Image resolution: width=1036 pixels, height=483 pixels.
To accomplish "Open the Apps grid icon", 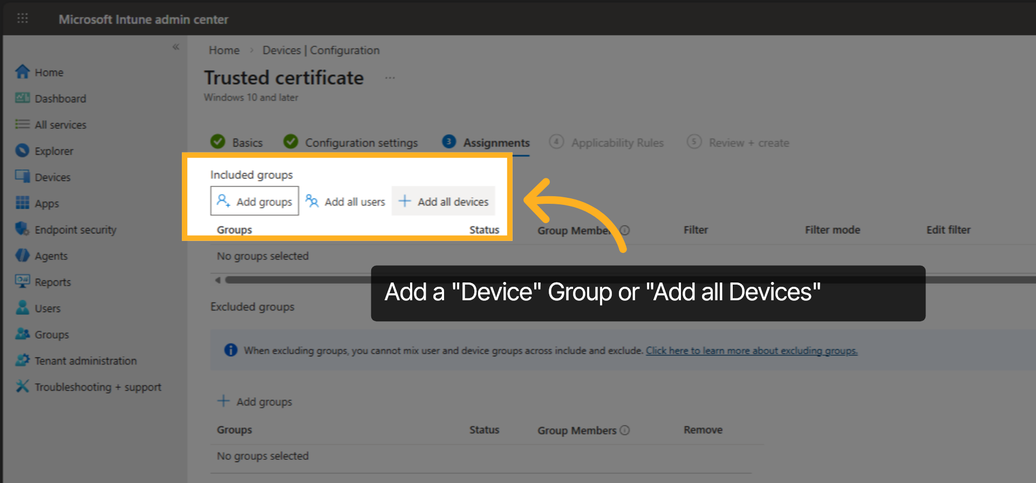I will [x=22, y=203].
